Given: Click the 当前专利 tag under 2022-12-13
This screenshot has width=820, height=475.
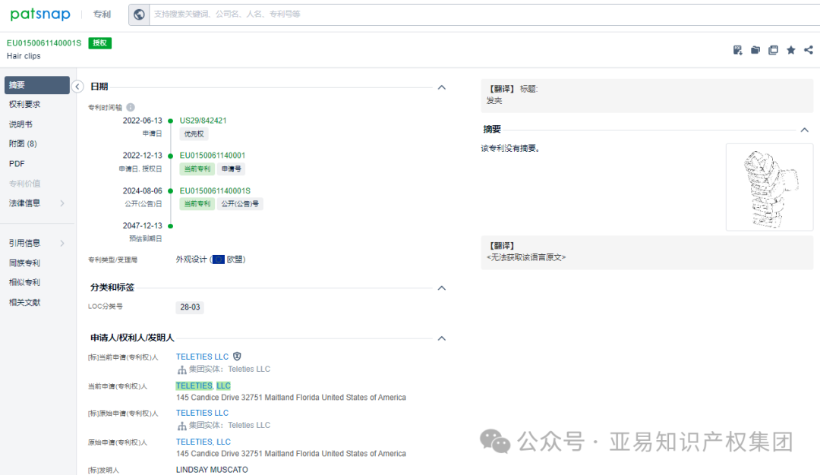Looking at the screenshot, I should click(197, 168).
